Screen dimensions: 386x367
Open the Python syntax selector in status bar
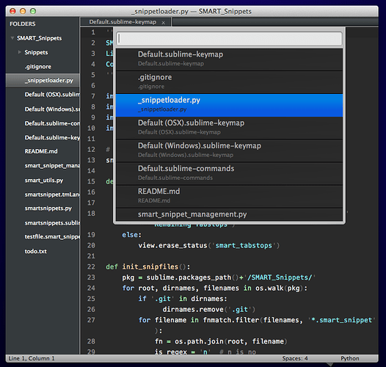350,358
